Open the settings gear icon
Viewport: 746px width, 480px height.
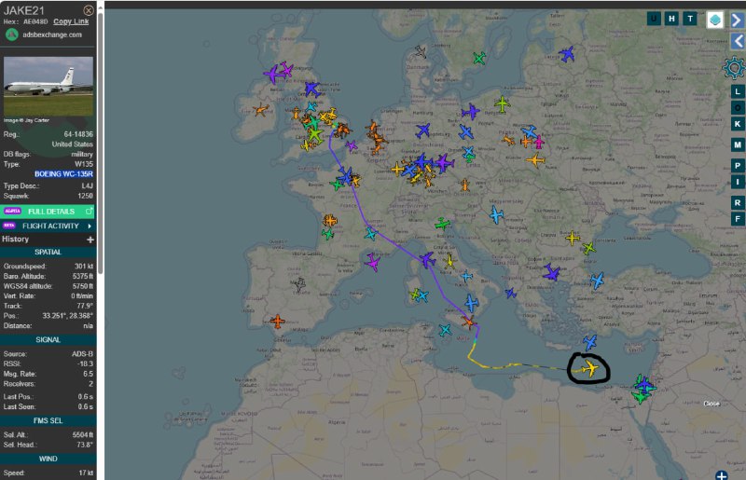coord(734,68)
